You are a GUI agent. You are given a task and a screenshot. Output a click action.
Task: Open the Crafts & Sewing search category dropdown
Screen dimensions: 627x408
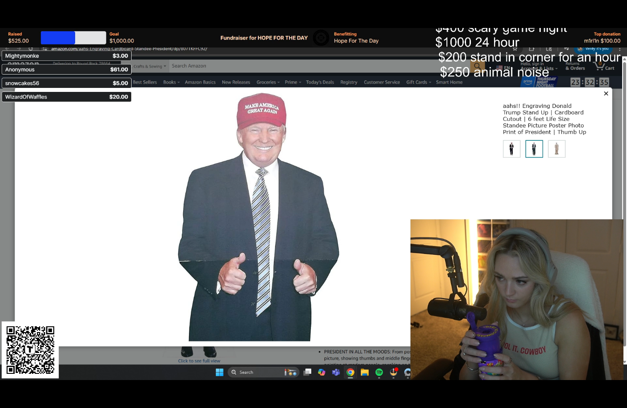tap(150, 67)
